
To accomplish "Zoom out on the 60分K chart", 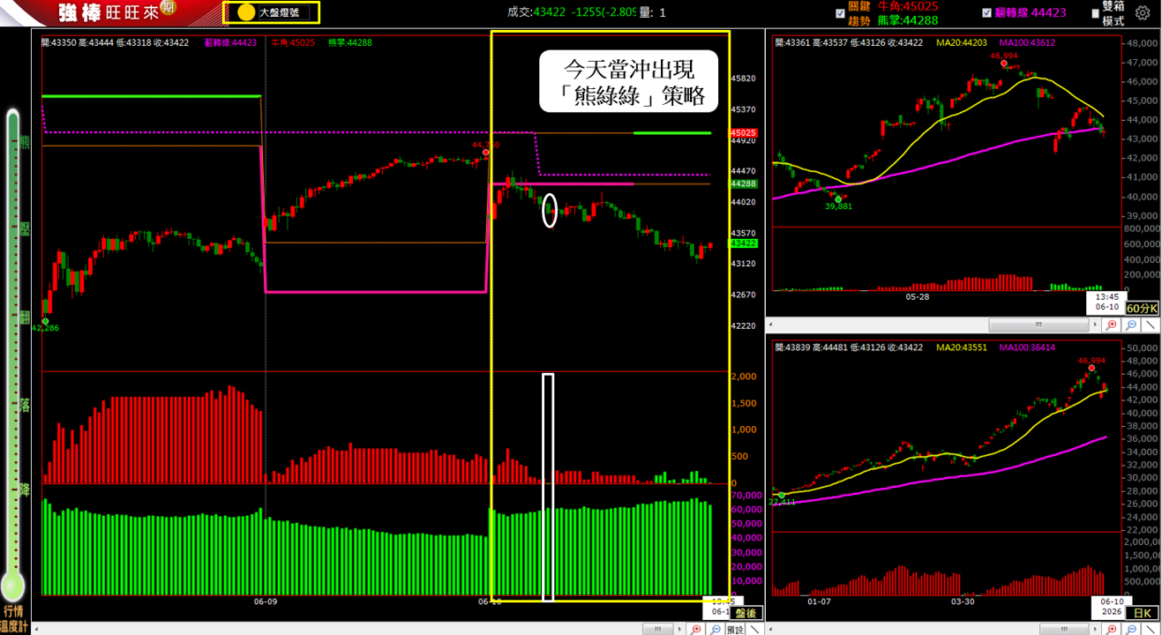I will click(x=1131, y=325).
